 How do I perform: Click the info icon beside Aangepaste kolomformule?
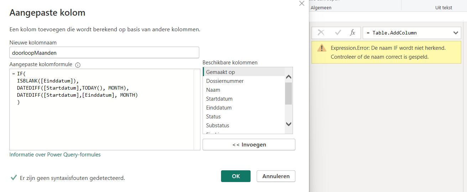click(x=78, y=65)
